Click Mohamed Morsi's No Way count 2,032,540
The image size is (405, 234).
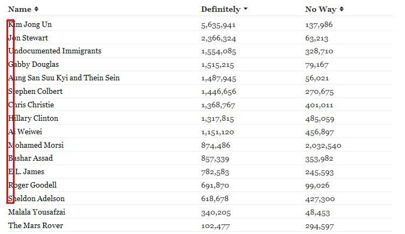point(323,146)
